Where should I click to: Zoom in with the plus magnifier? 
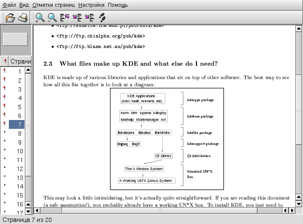click(x=40, y=18)
